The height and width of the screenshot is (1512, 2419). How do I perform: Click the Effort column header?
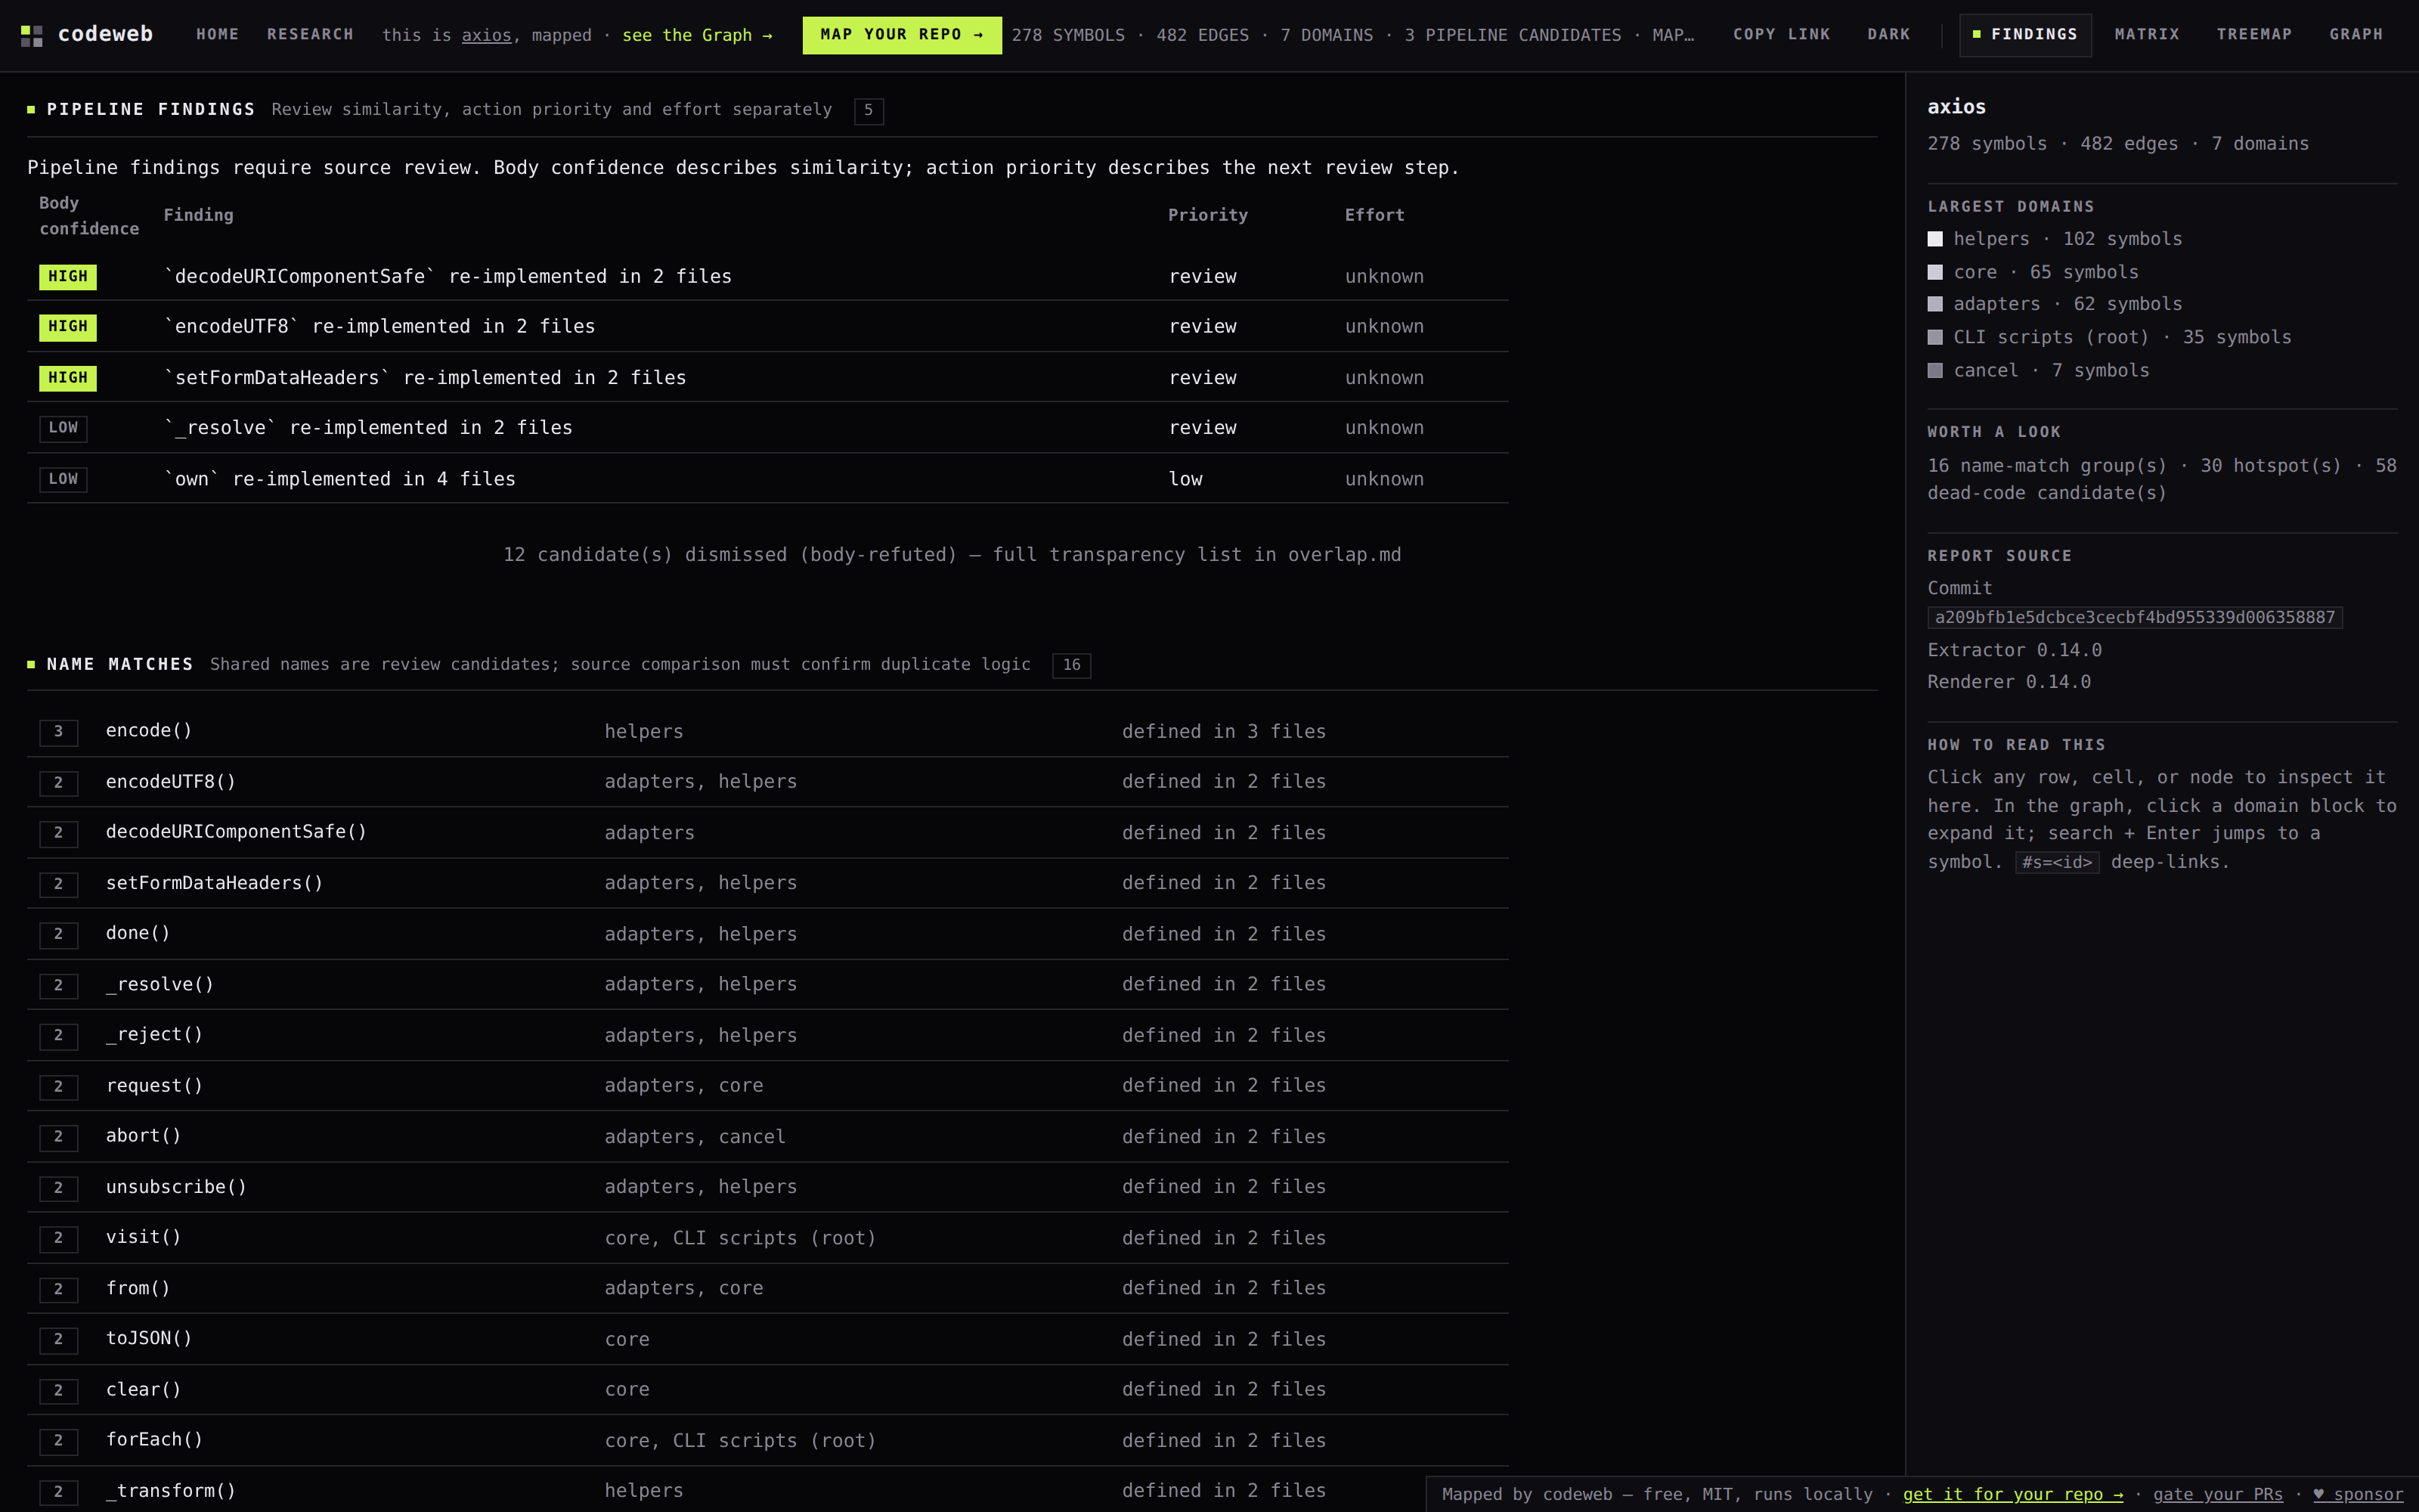pyautogui.click(x=1374, y=215)
